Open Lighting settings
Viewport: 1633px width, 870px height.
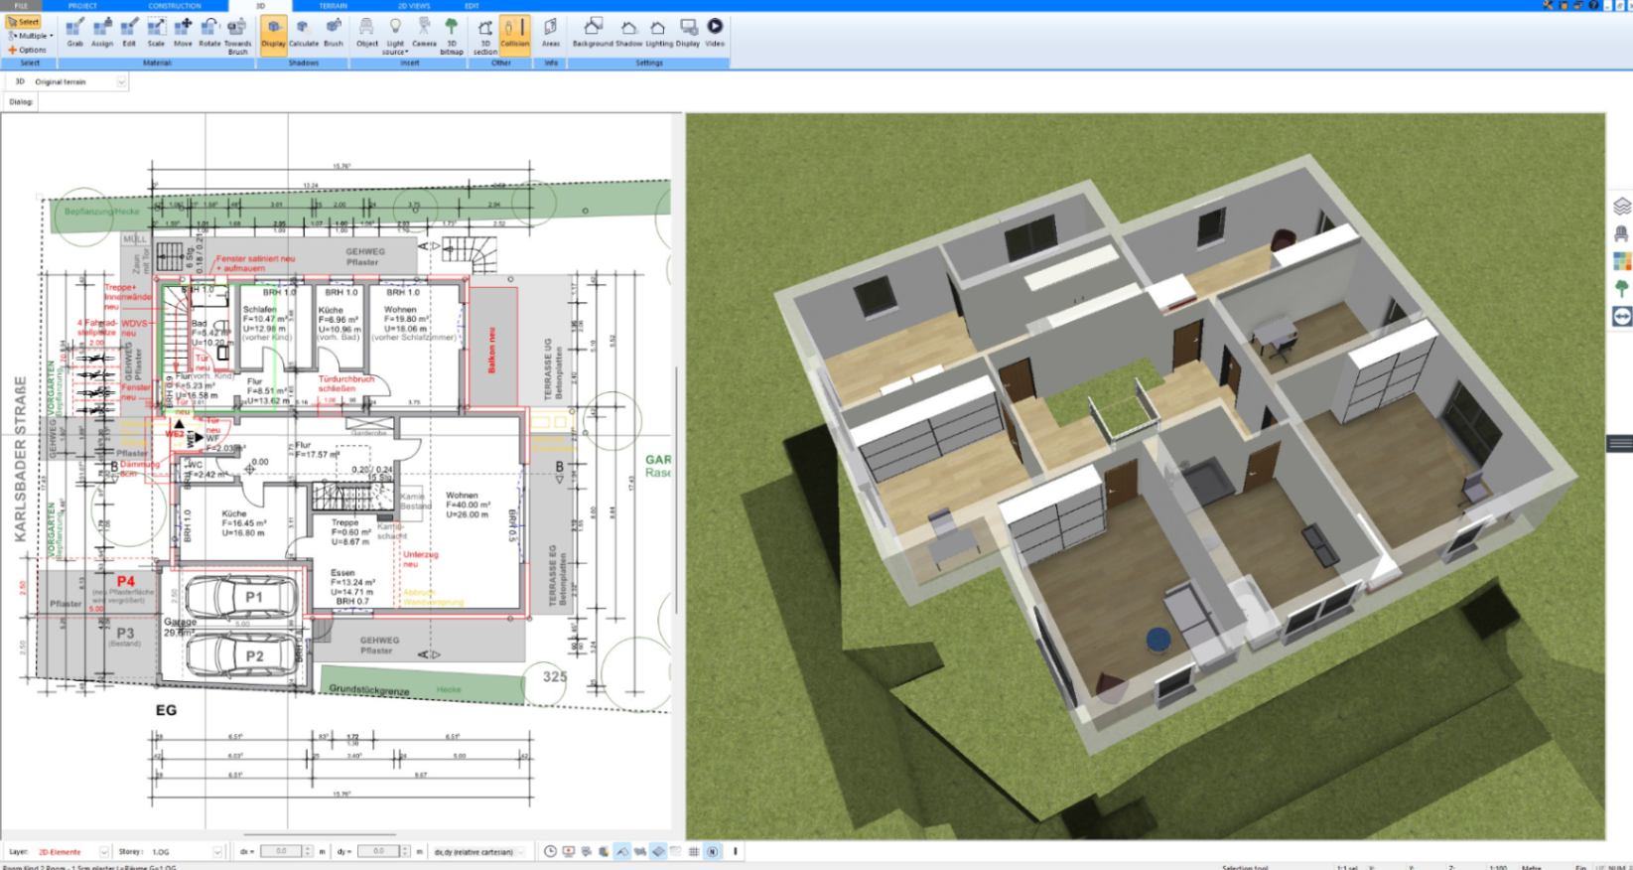pyautogui.click(x=658, y=33)
